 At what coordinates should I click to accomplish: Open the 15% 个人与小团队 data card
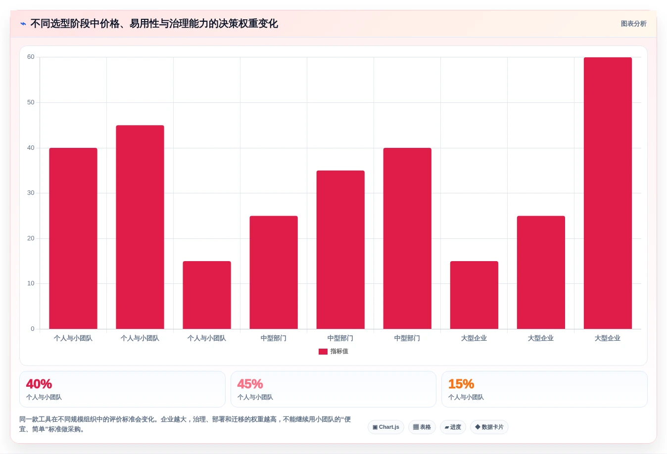(544, 389)
